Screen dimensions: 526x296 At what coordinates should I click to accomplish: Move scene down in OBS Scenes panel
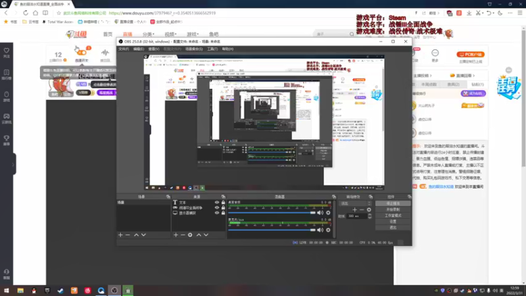[x=143, y=235]
